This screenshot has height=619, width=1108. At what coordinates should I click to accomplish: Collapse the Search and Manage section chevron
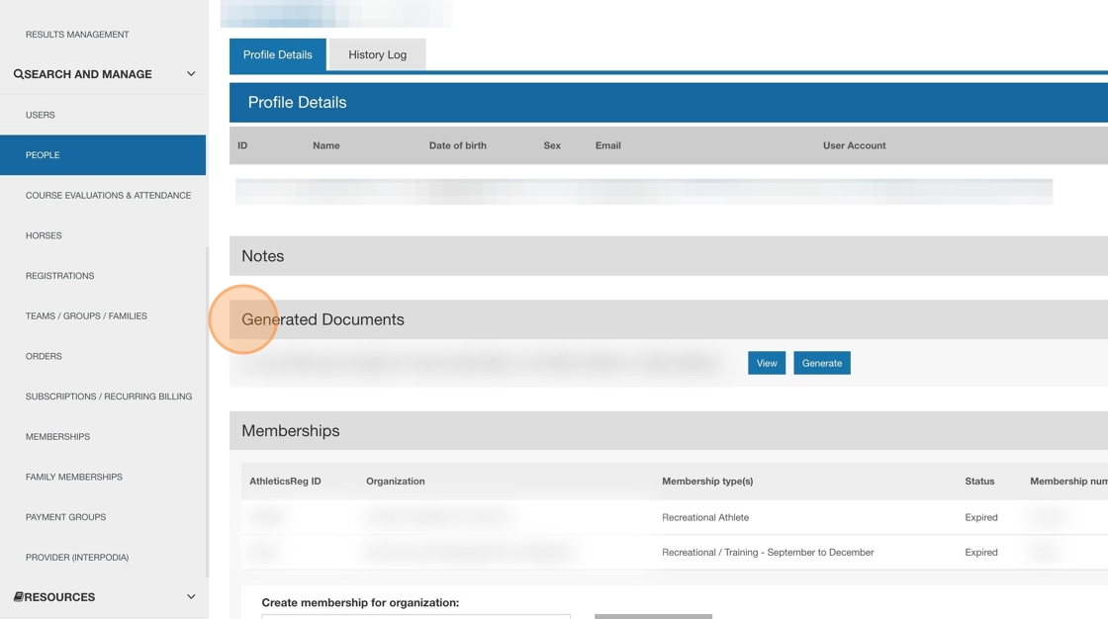(191, 74)
